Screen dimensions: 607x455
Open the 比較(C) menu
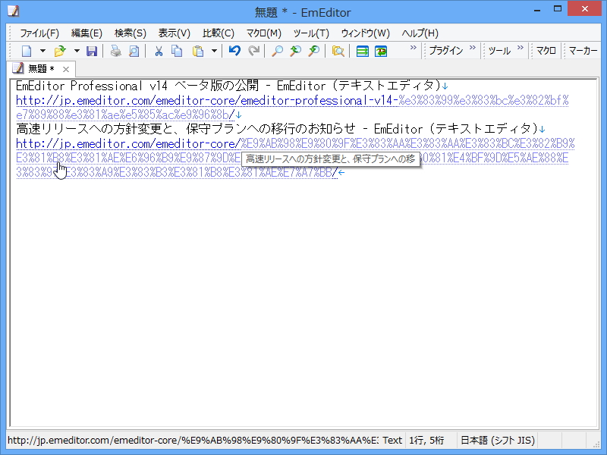coord(219,33)
